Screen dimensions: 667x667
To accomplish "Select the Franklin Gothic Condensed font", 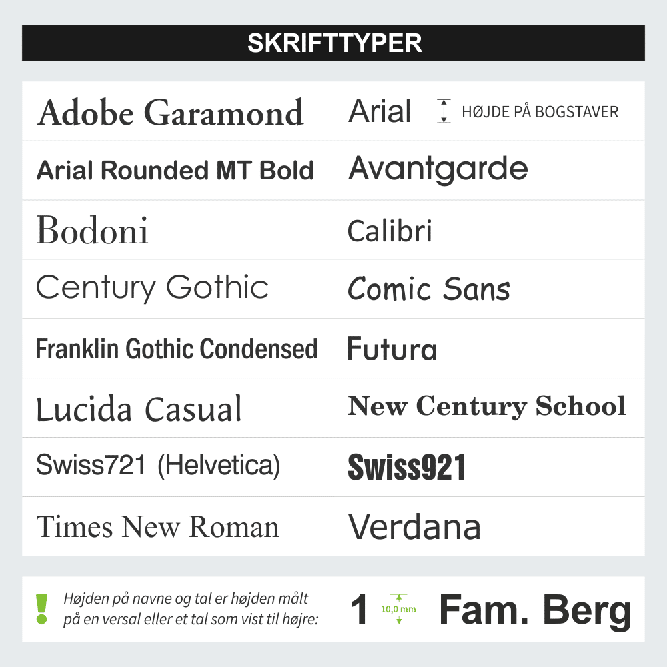I will coord(176,349).
